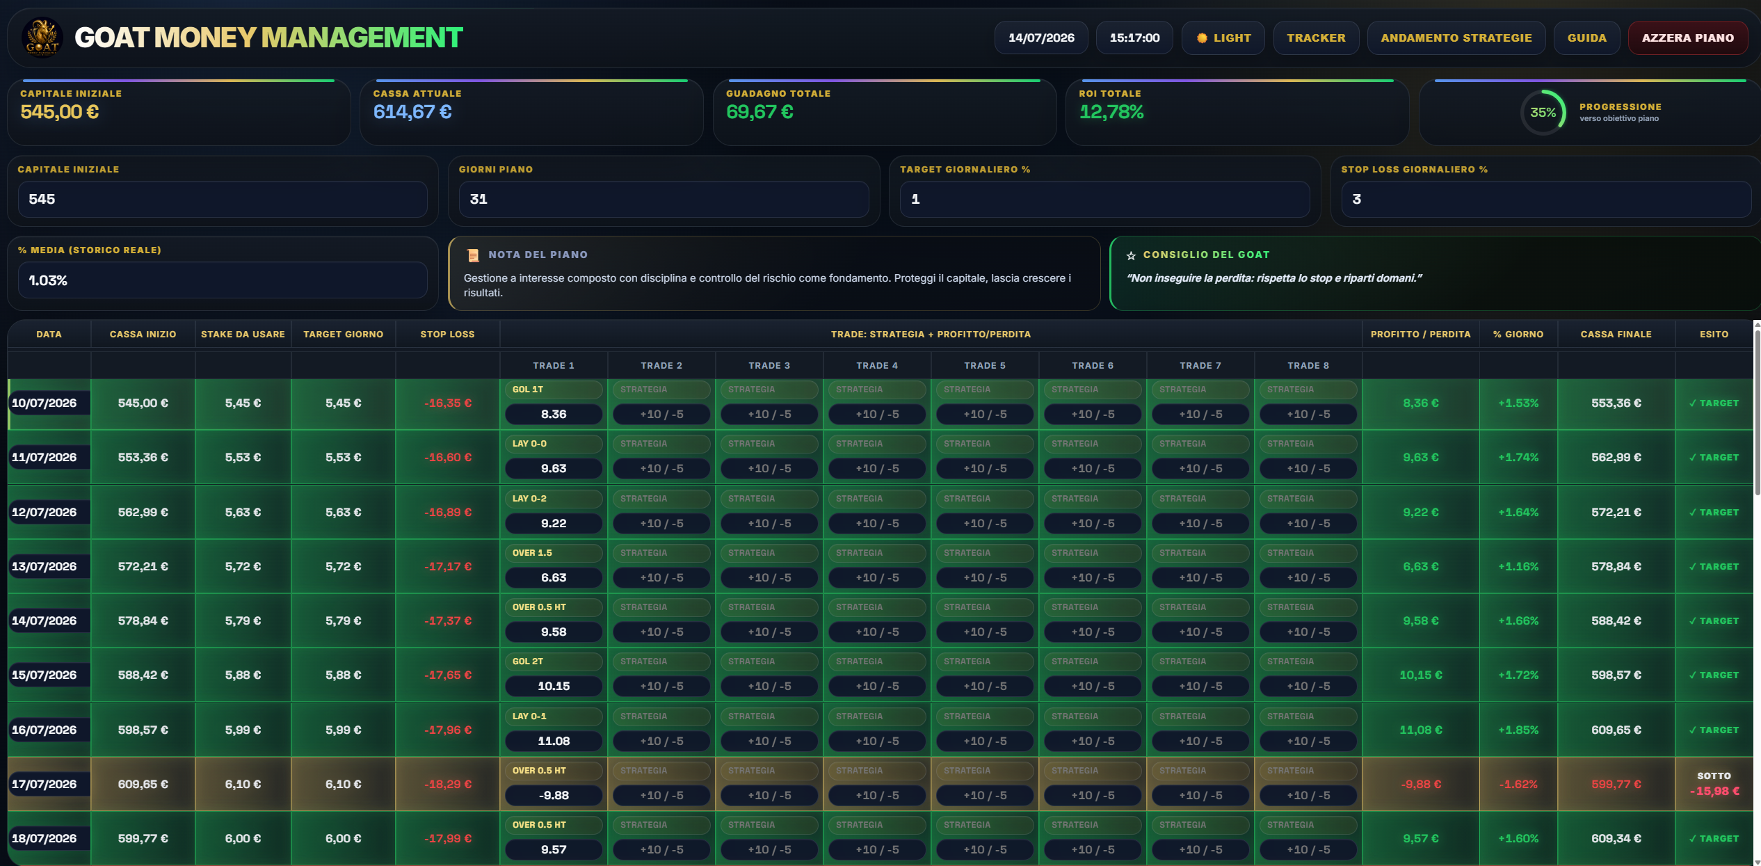1761x866 pixels.
Task: Click the Stop Loss value -18,29 €
Action: point(447,785)
